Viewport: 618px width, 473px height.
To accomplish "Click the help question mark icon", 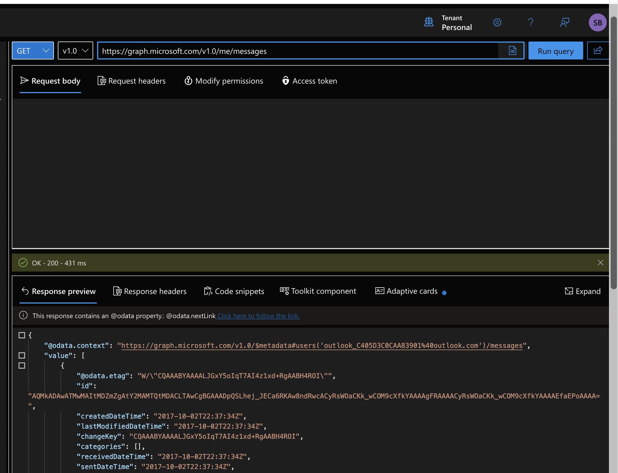I will 531,22.
